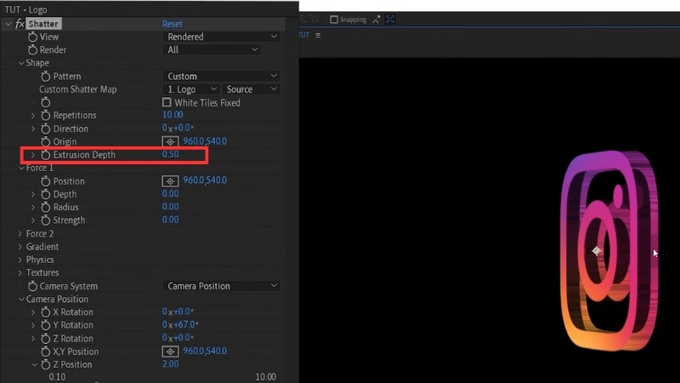Toggle the Radius stopwatch icon
The image size is (680, 383).
point(46,207)
